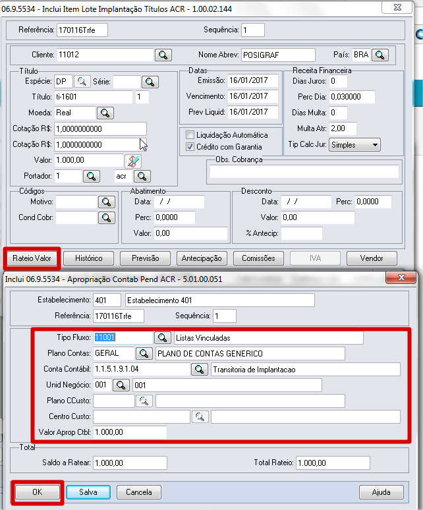This screenshot has height=510, width=423.
Task: Click the Saldo a Ratear field
Action: [130, 463]
